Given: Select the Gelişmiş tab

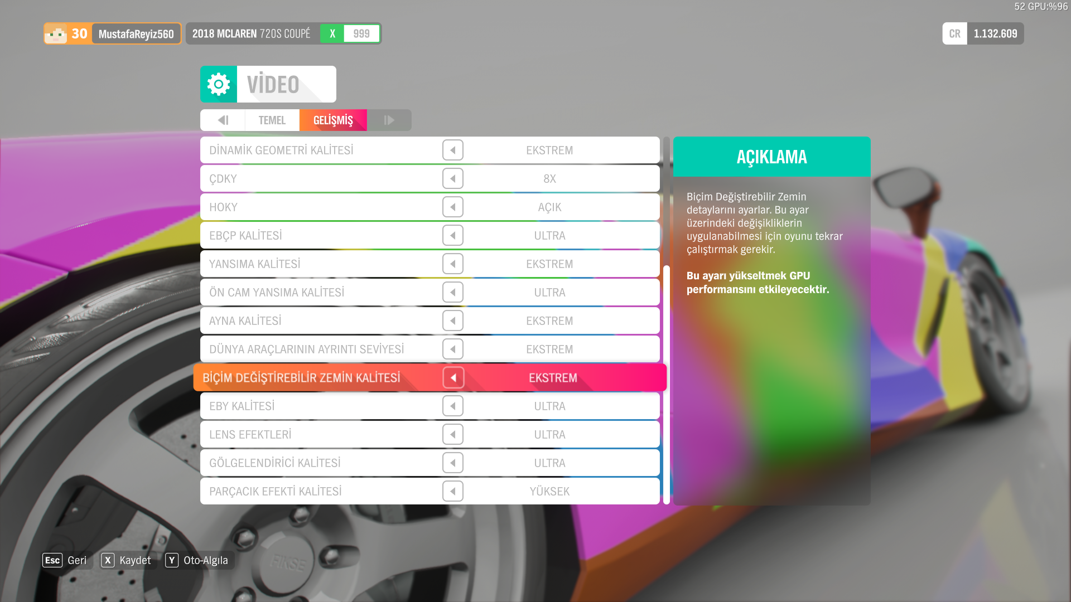Looking at the screenshot, I should (x=333, y=120).
